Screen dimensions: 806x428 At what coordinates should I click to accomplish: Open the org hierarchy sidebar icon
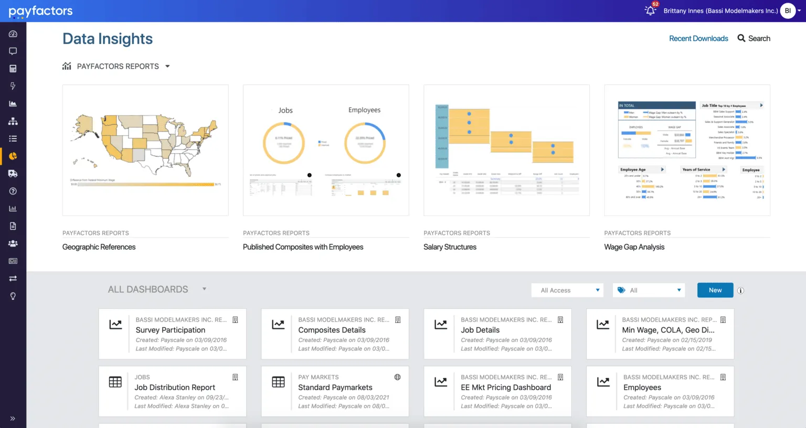point(13,121)
